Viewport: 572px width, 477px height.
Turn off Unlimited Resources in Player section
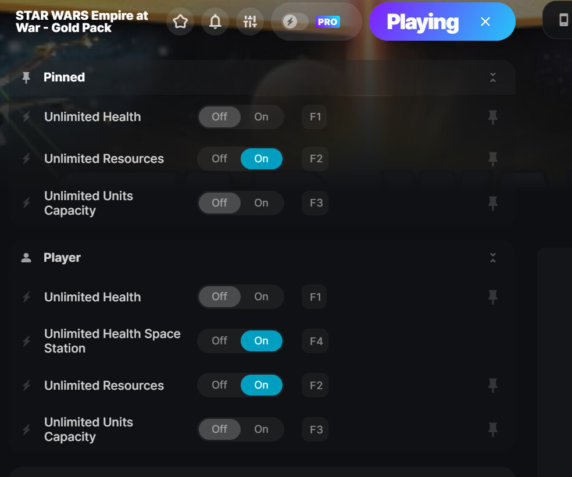[x=219, y=385]
